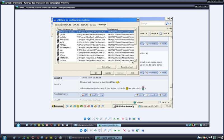Click startup list scroll-down arrow
The image size is (224, 140).
point(135,60)
